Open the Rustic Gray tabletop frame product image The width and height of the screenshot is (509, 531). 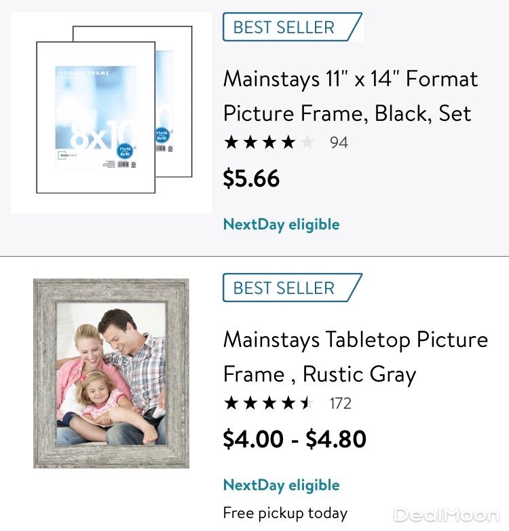(x=111, y=373)
